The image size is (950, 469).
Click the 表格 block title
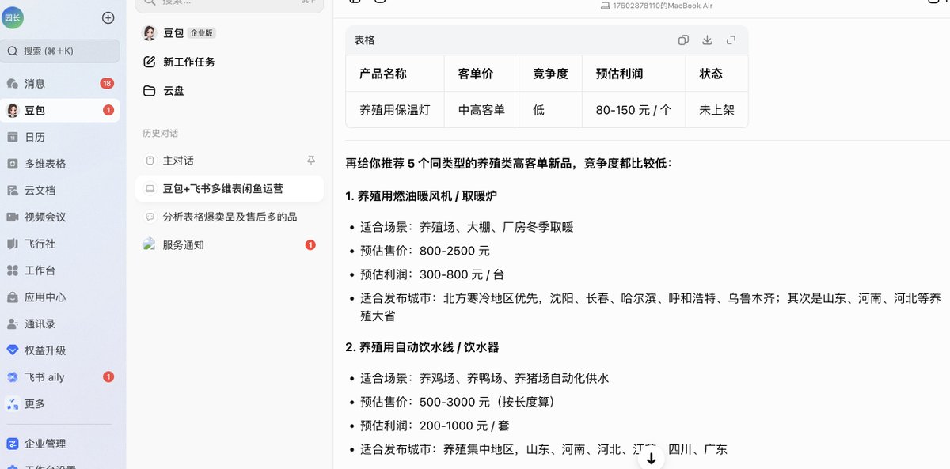364,40
